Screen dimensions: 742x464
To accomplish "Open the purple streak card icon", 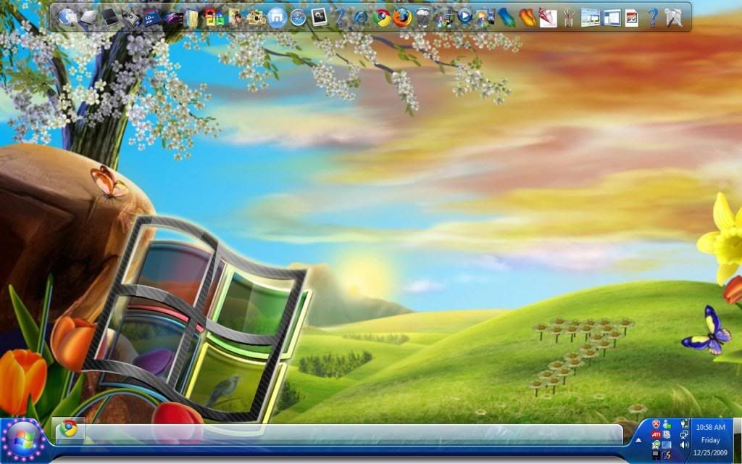I will point(173,18).
